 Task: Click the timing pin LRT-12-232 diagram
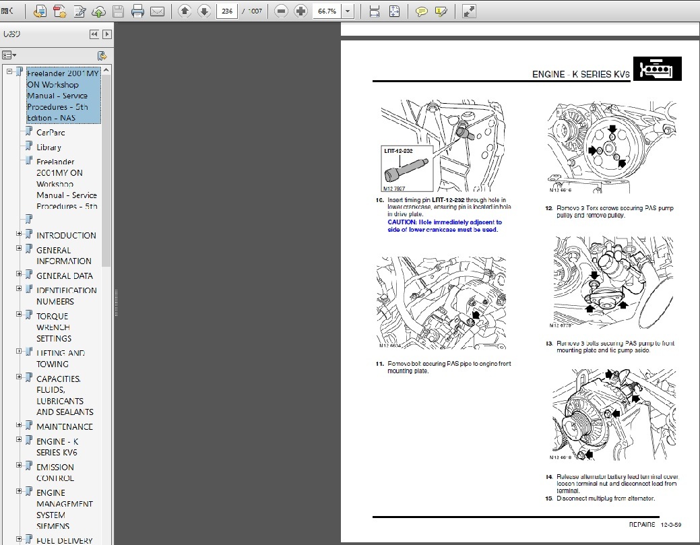click(443, 146)
